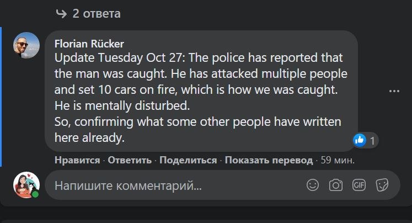Open the sticker picker icon
This screenshot has width=412, height=223.
382,185
